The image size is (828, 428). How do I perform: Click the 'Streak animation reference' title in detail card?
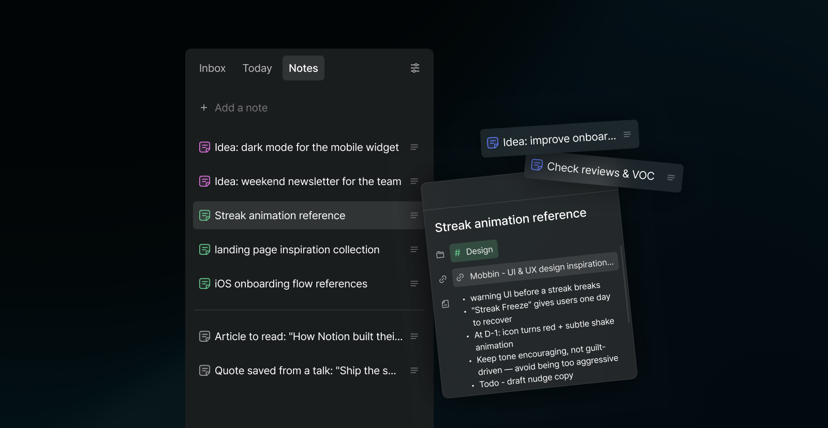pyautogui.click(x=511, y=221)
